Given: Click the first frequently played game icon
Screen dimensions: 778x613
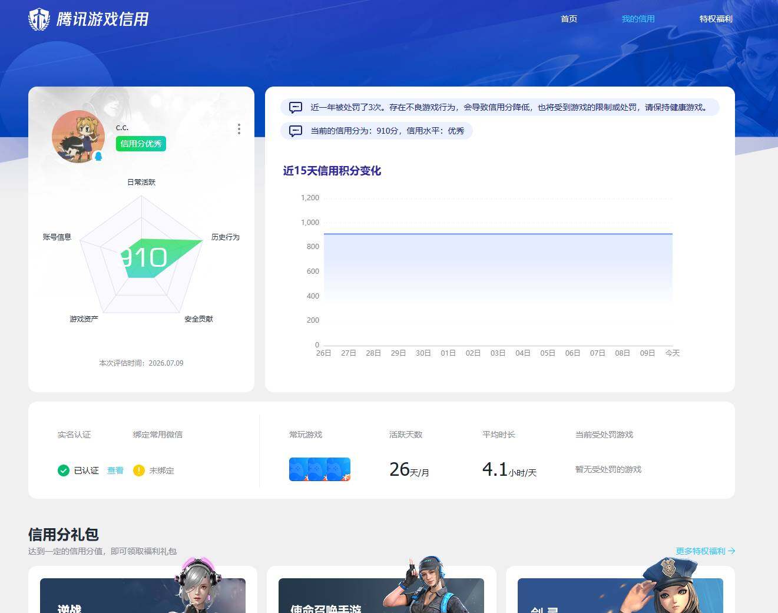Looking at the screenshot, I should click(x=298, y=469).
